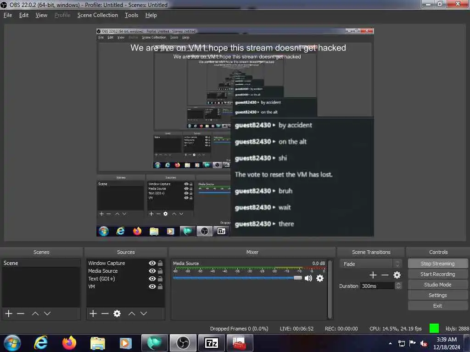The height and width of the screenshot is (352, 470).
Task: Move scene down with the arrow icon
Action: 47,313
